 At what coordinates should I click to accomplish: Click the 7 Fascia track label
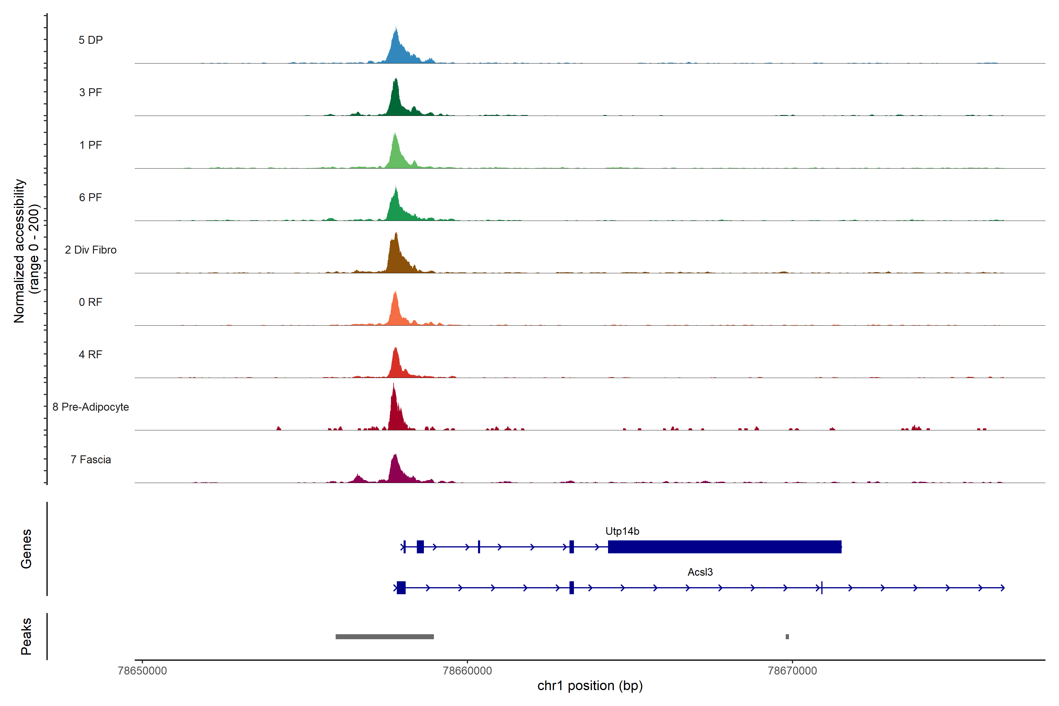point(91,460)
